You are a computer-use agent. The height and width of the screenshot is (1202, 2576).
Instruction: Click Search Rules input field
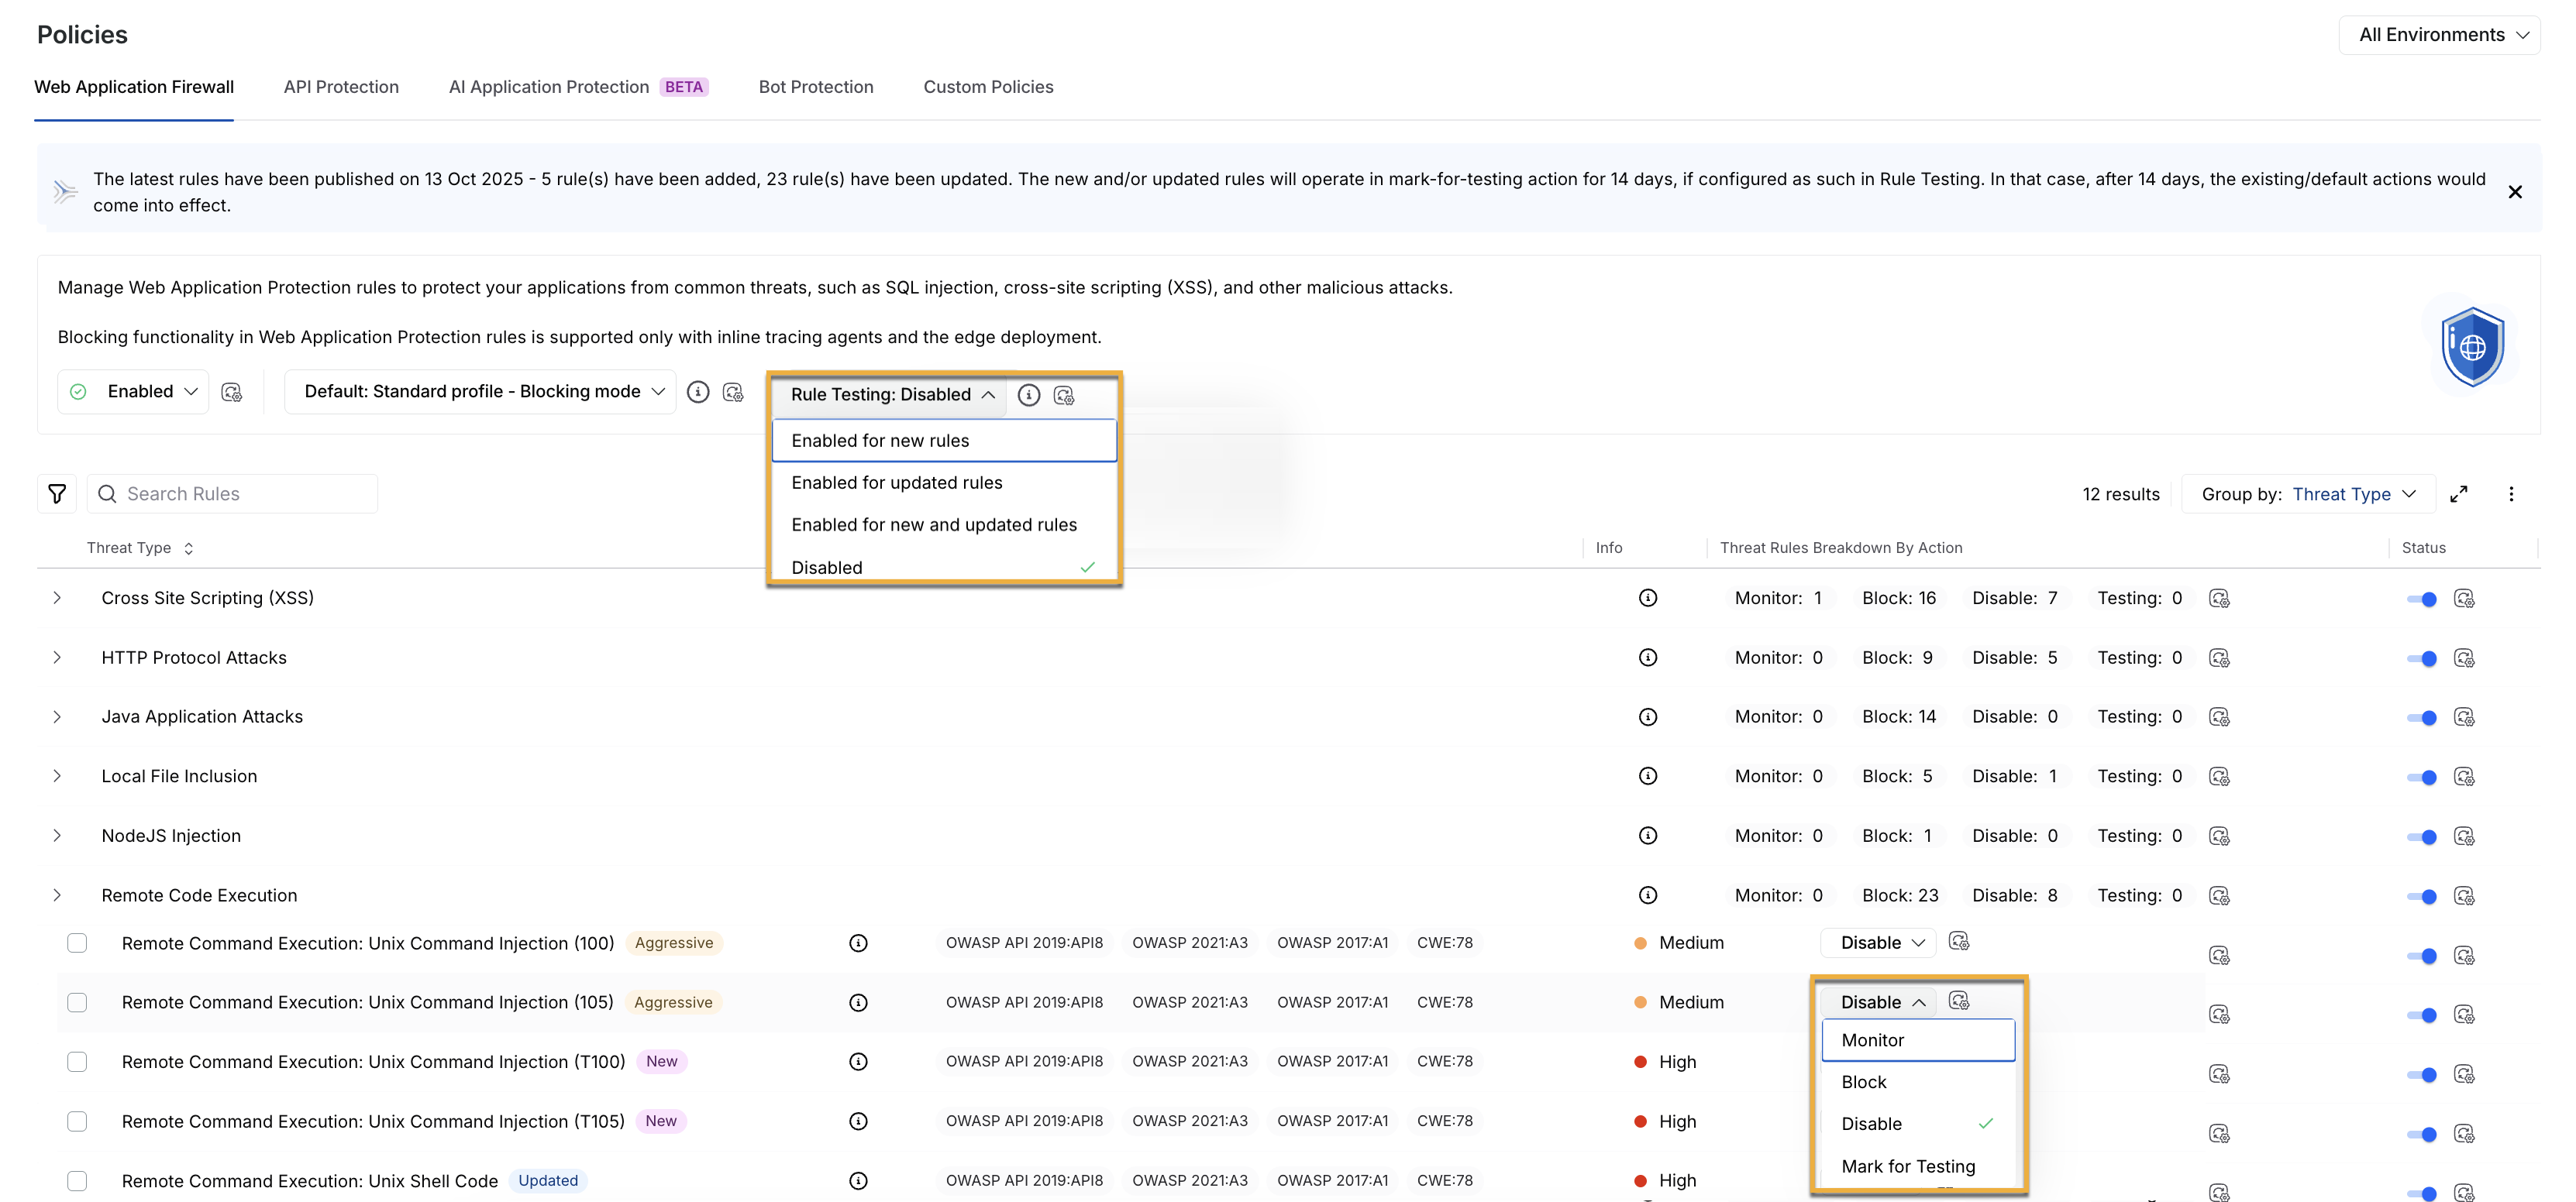(233, 493)
